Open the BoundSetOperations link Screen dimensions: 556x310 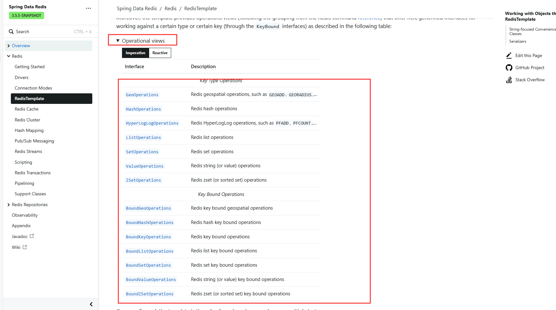(x=149, y=265)
